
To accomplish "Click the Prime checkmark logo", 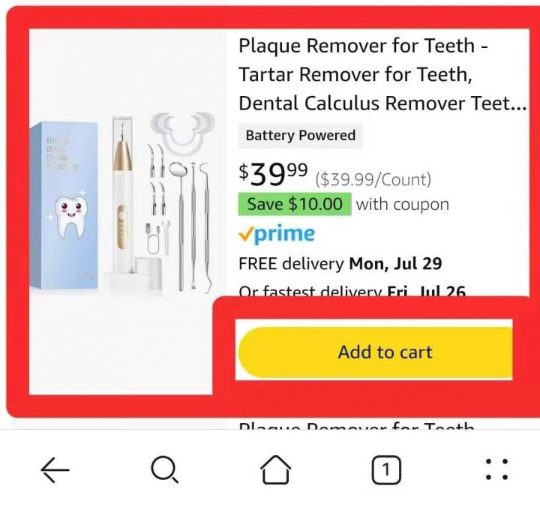I will pyautogui.click(x=277, y=234).
